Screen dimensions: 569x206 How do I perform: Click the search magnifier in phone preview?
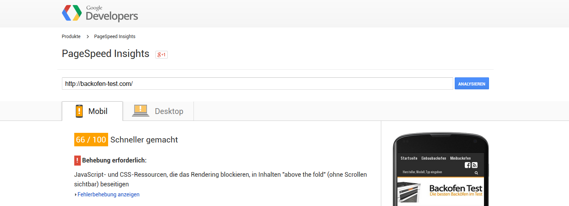476,173
